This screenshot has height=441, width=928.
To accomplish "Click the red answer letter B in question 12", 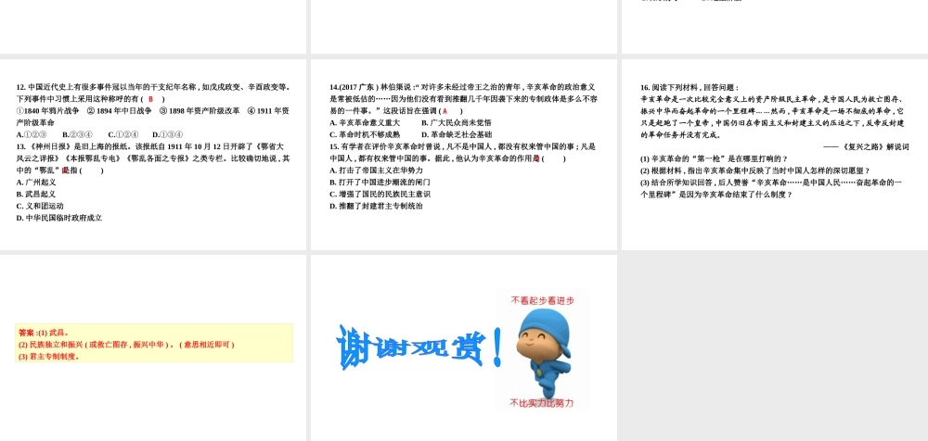I will [x=151, y=99].
